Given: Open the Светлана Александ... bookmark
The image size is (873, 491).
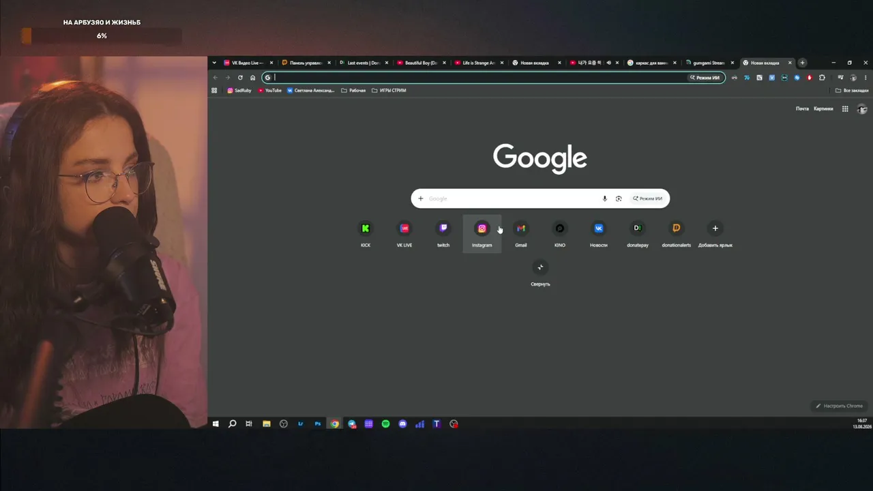Looking at the screenshot, I should click(x=311, y=90).
